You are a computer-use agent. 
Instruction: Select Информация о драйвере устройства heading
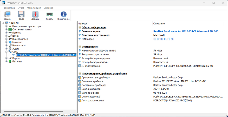(104, 74)
